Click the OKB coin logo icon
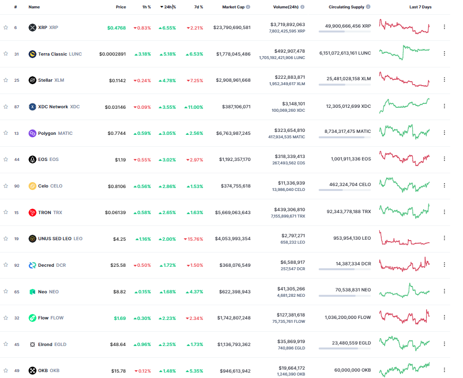Screen dimensions: 463x378 32,371
